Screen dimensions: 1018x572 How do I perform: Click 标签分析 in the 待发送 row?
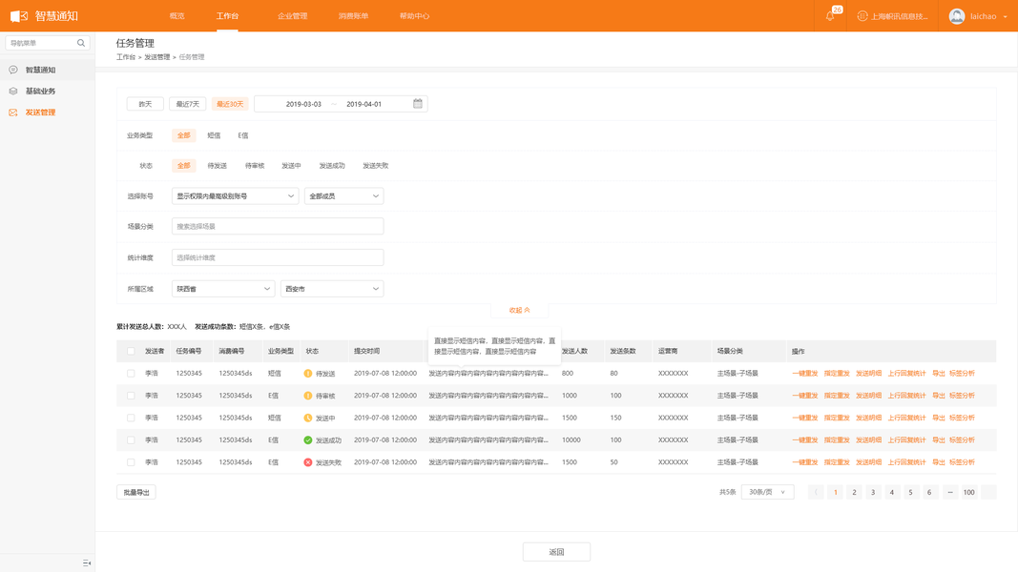pos(962,374)
